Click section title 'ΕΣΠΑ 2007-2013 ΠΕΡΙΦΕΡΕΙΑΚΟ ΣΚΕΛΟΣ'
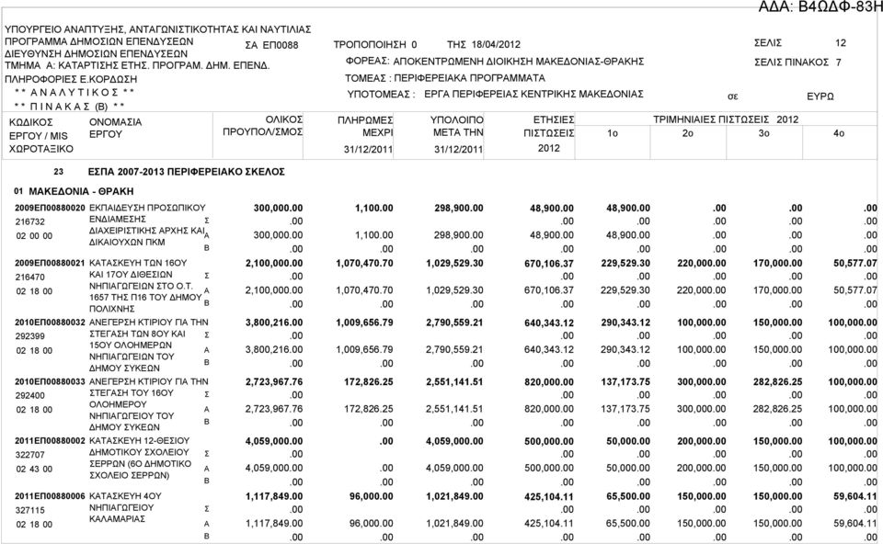Viewport: 883px width, 544px height. click(x=187, y=172)
